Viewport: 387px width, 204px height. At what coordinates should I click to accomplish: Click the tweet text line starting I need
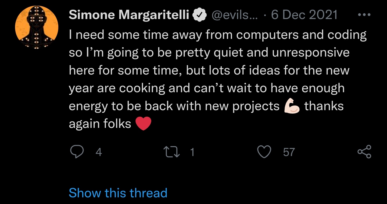218,35
